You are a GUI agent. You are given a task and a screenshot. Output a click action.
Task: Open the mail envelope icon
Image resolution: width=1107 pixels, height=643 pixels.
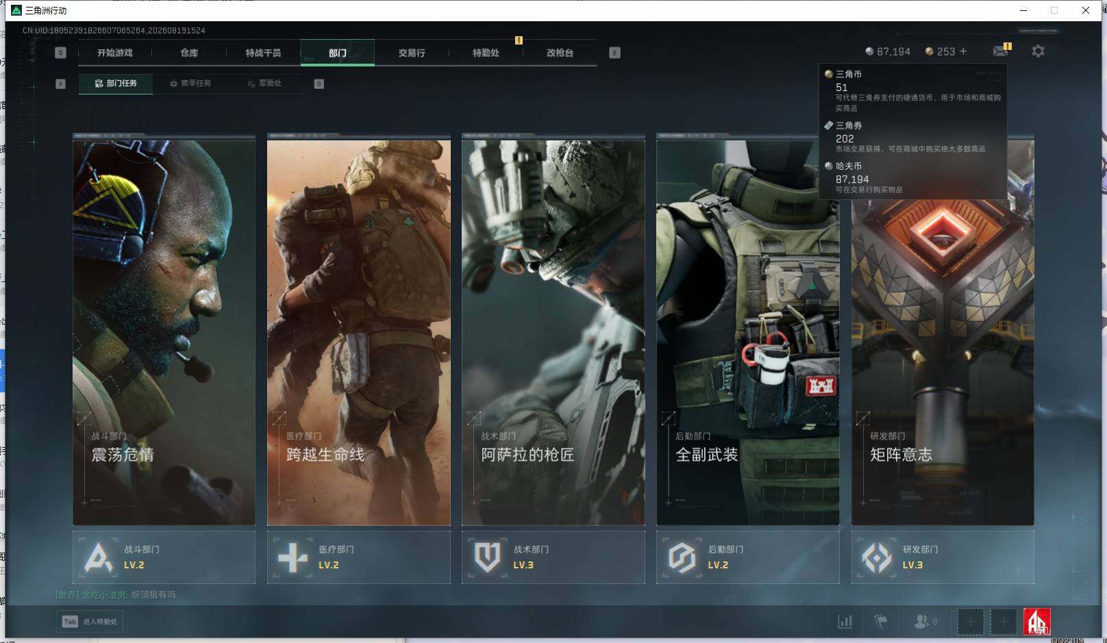click(1000, 51)
